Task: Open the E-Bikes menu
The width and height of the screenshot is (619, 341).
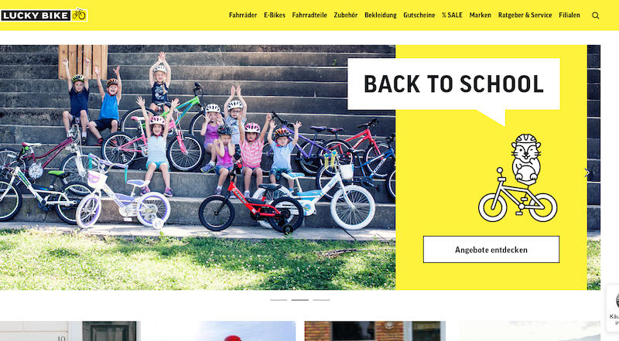Action: [x=275, y=15]
